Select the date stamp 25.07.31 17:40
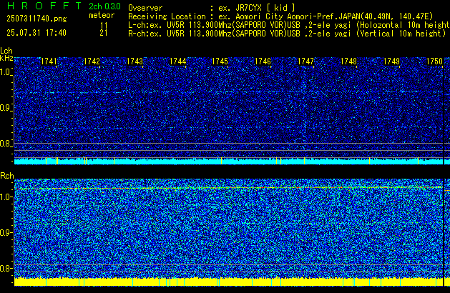The width and height of the screenshot is (450, 293). click(x=36, y=33)
